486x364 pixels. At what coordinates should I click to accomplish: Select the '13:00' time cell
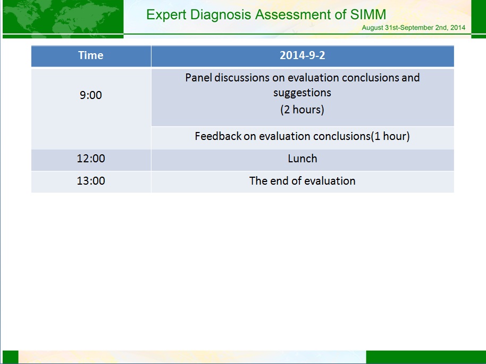(x=91, y=181)
